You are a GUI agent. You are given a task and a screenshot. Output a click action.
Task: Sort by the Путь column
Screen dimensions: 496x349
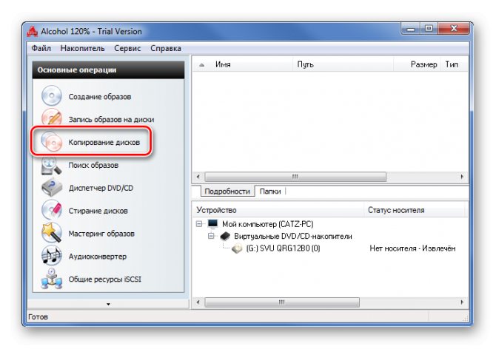coord(343,64)
